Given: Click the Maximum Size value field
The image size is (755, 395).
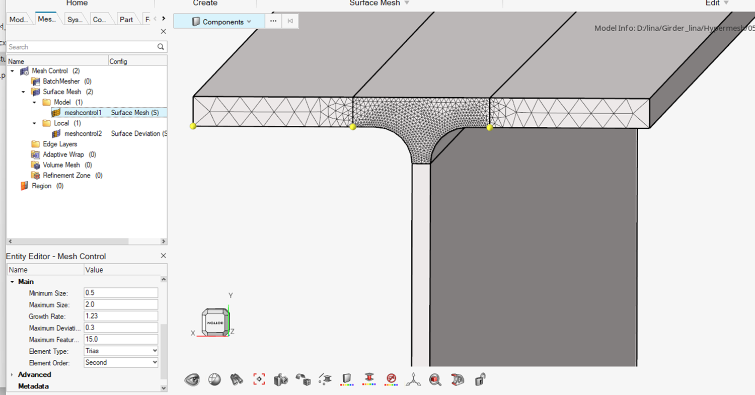Looking at the screenshot, I should click(121, 304).
